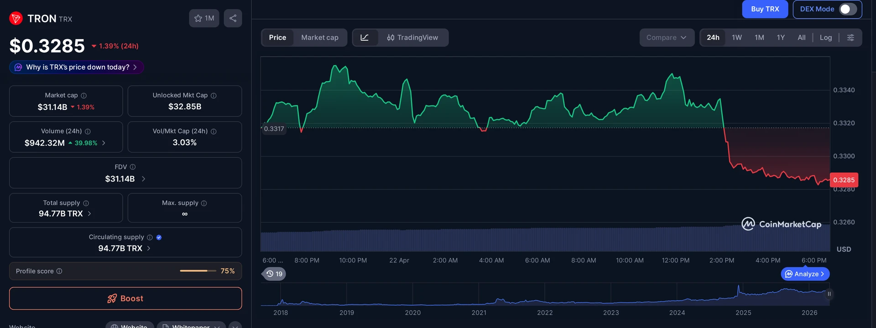Open the events history badge showing 19
Image resolution: width=876 pixels, height=328 pixels.
(x=274, y=274)
